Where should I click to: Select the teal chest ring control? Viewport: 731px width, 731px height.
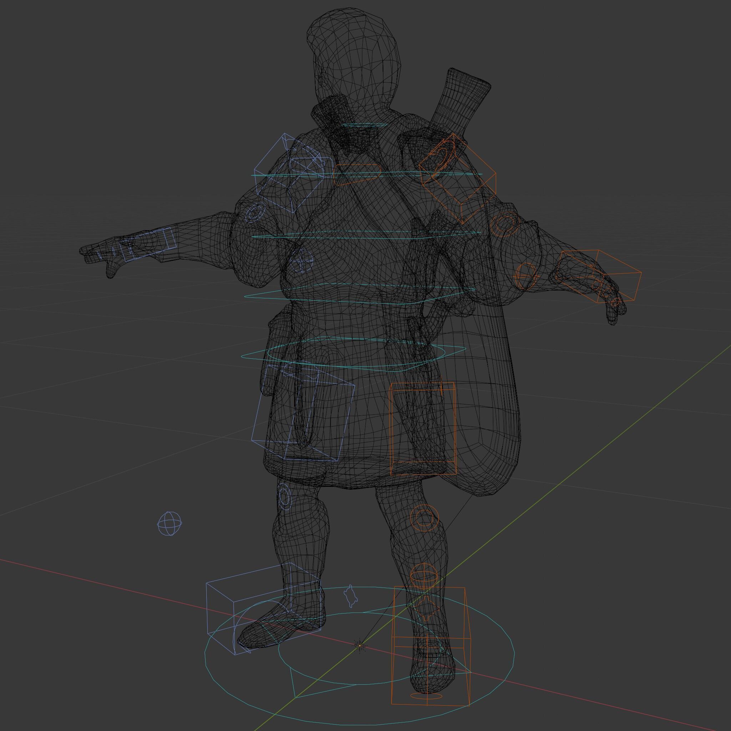366,175
